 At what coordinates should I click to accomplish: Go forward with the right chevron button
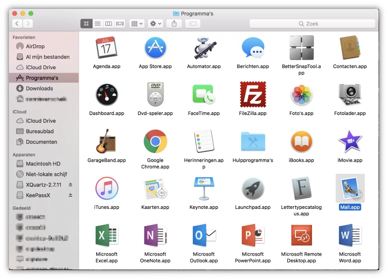28,23
